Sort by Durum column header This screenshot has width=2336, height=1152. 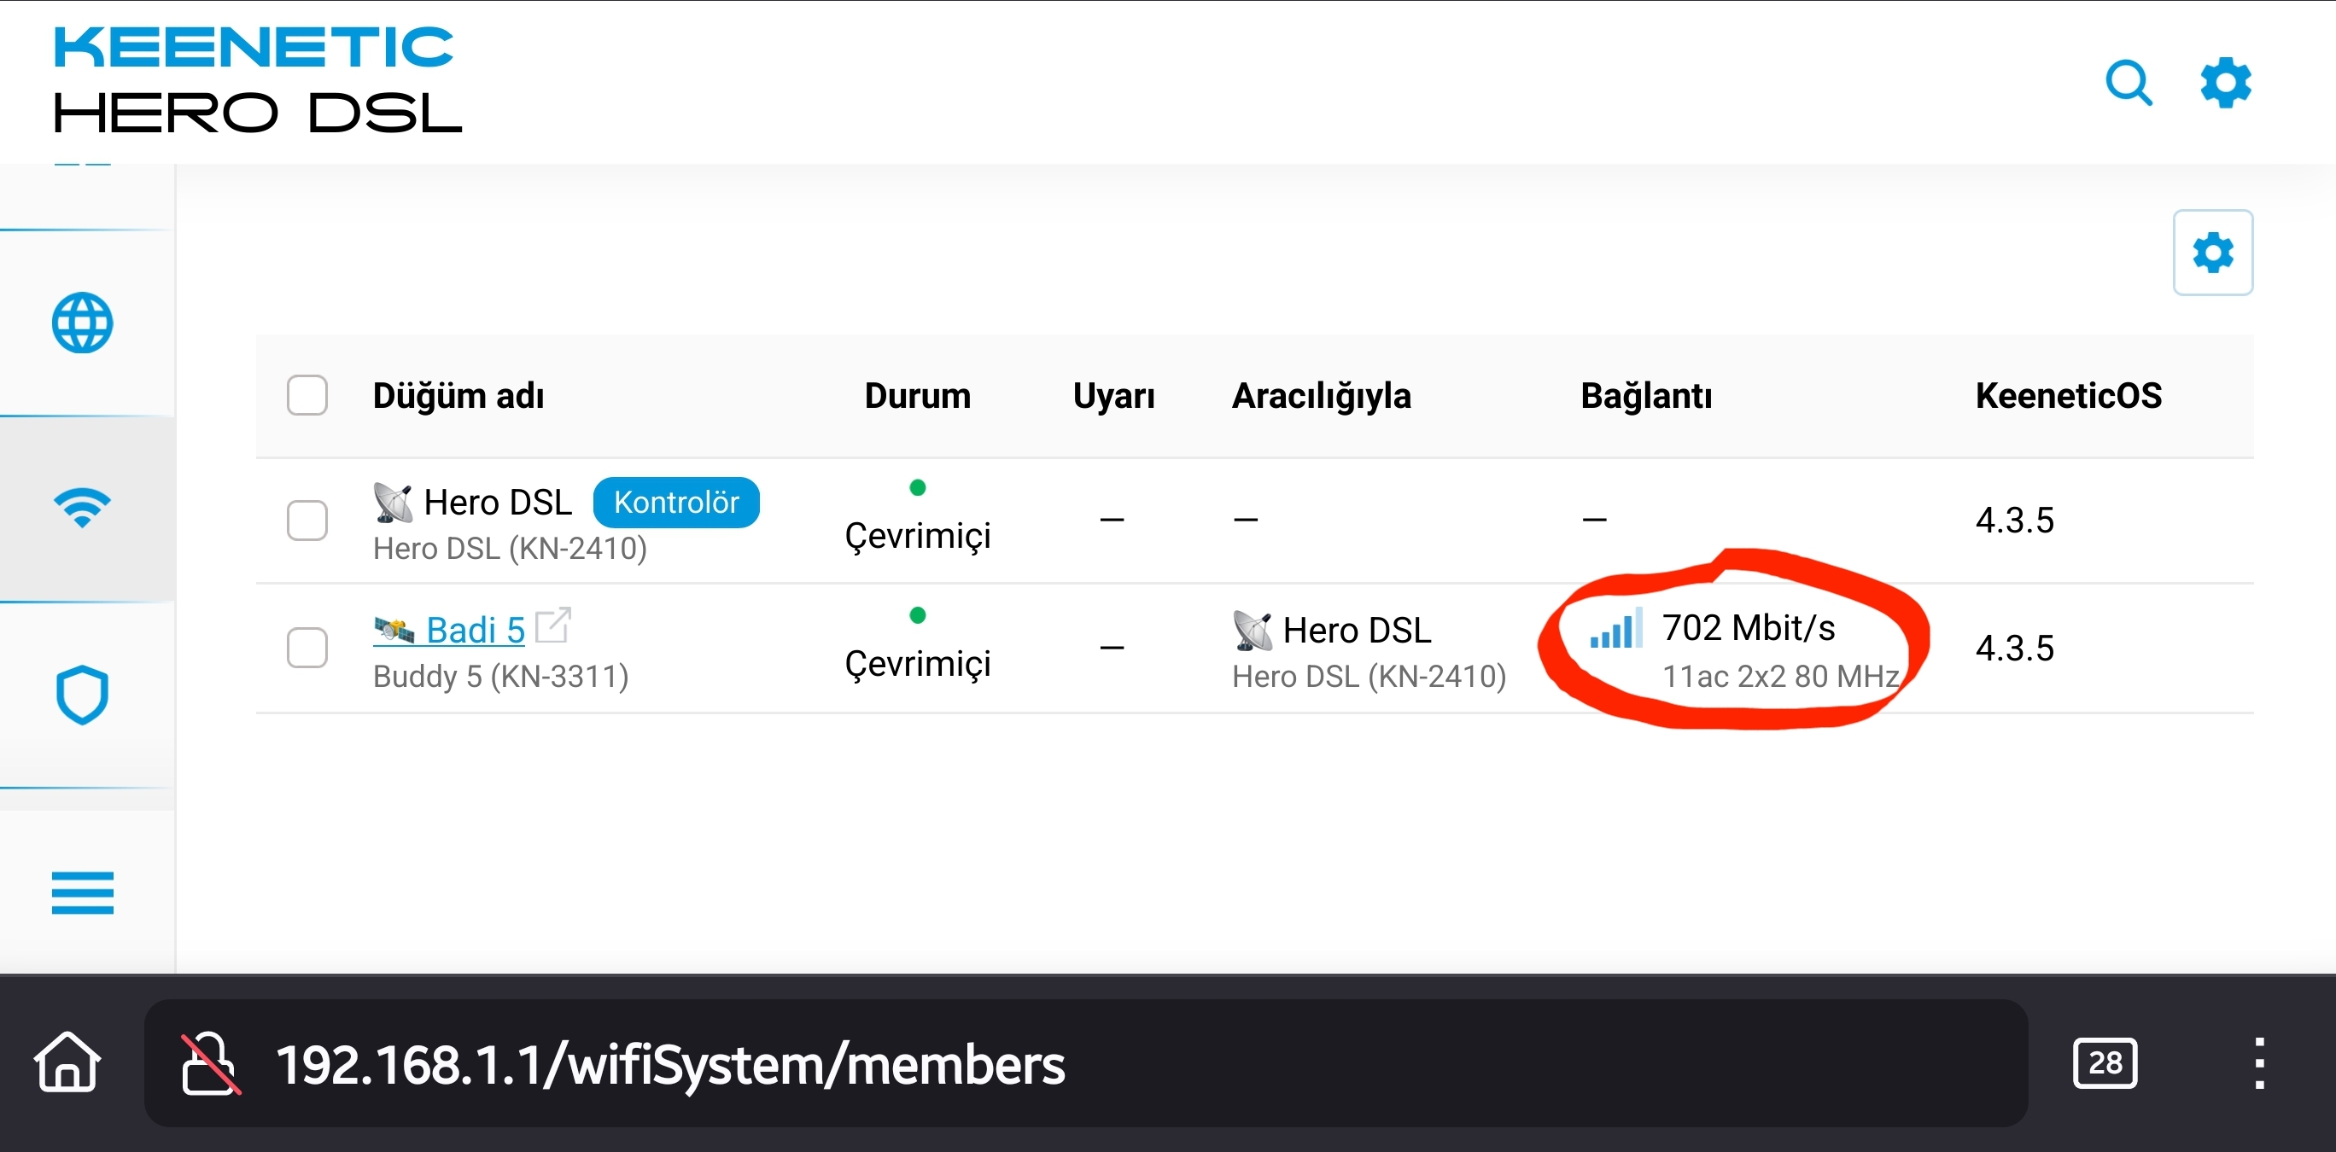[x=917, y=395]
